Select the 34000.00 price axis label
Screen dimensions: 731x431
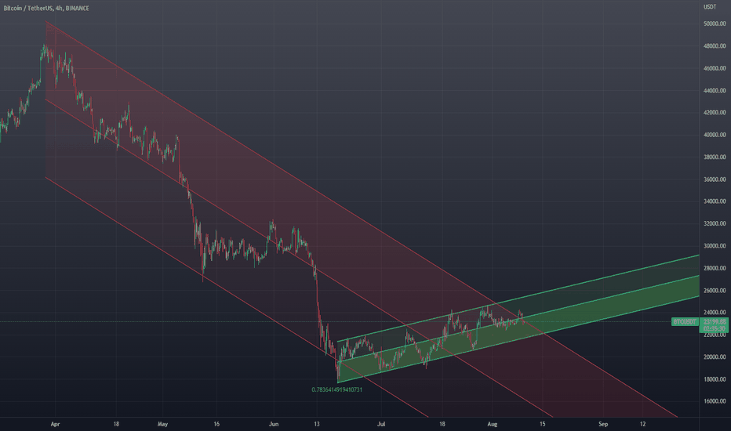coord(715,201)
